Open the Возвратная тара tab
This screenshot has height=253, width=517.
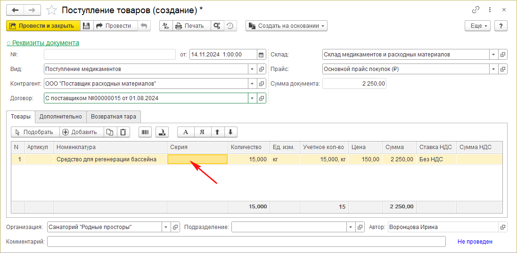point(114,117)
